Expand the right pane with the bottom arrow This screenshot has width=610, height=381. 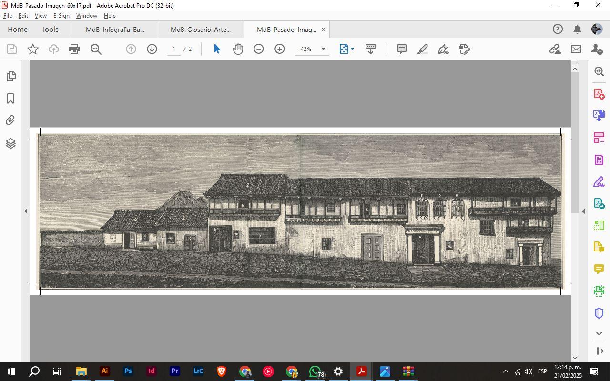pos(600,351)
